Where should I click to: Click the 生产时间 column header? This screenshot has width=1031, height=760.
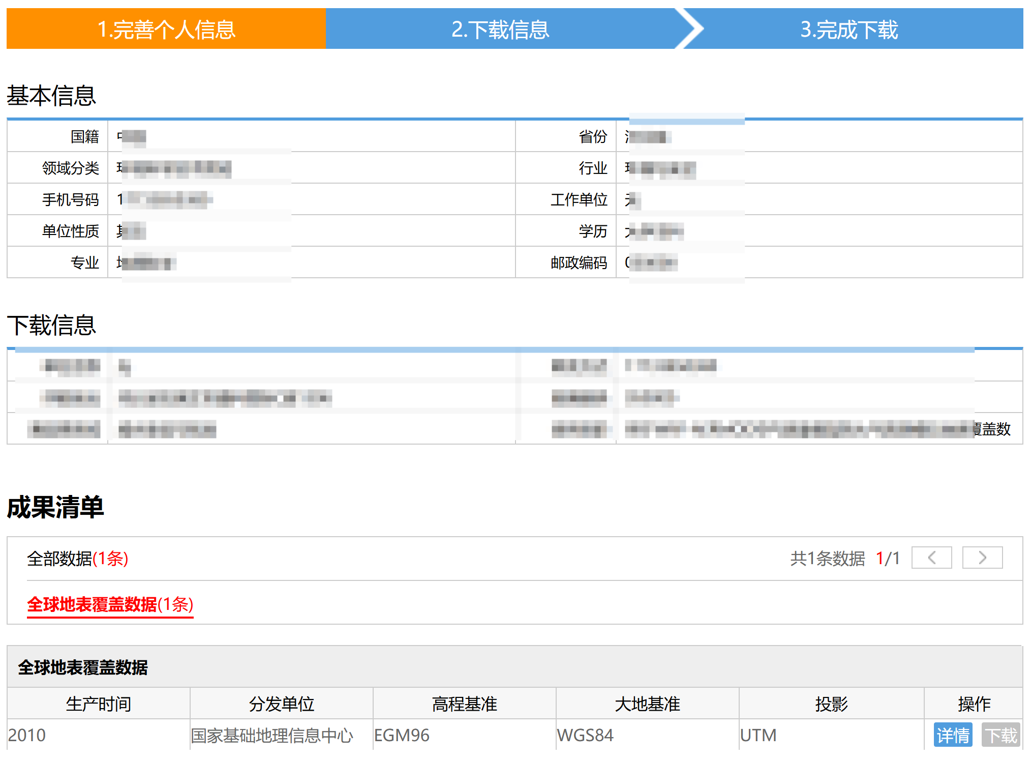(x=99, y=704)
